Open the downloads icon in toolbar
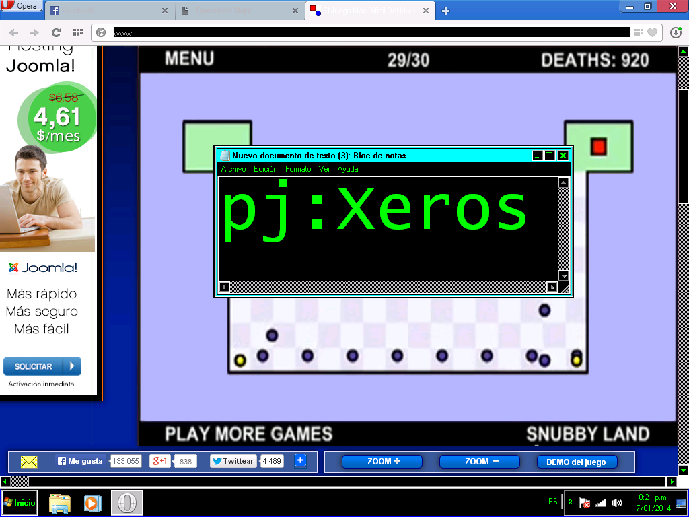The image size is (689, 517). click(676, 32)
